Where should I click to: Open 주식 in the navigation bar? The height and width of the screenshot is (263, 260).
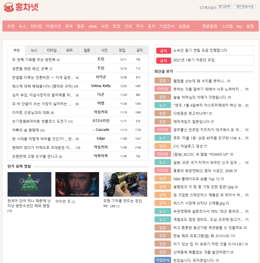140,26
